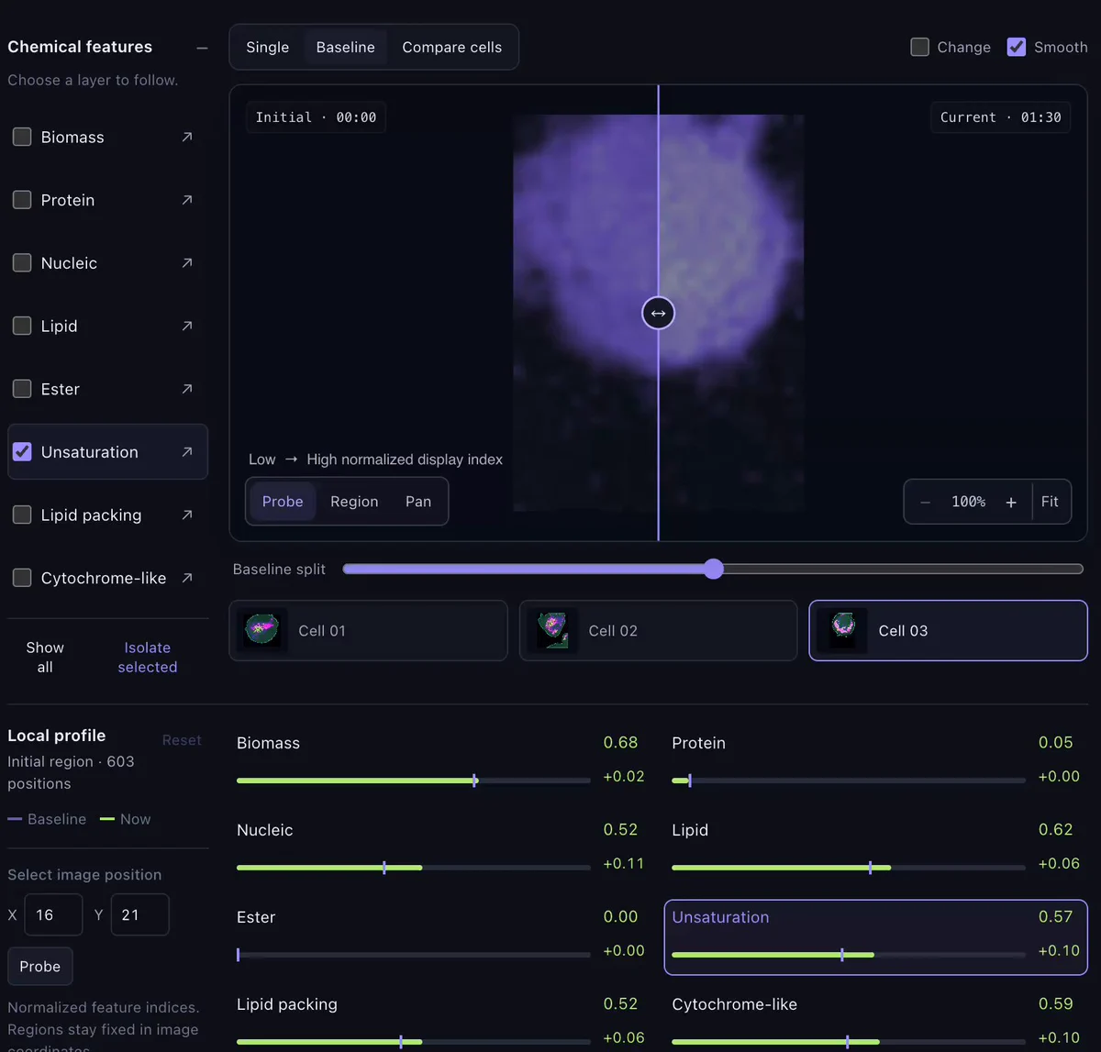Click the X position input field
Viewport: 1101px width, 1052px height.
[x=53, y=914]
